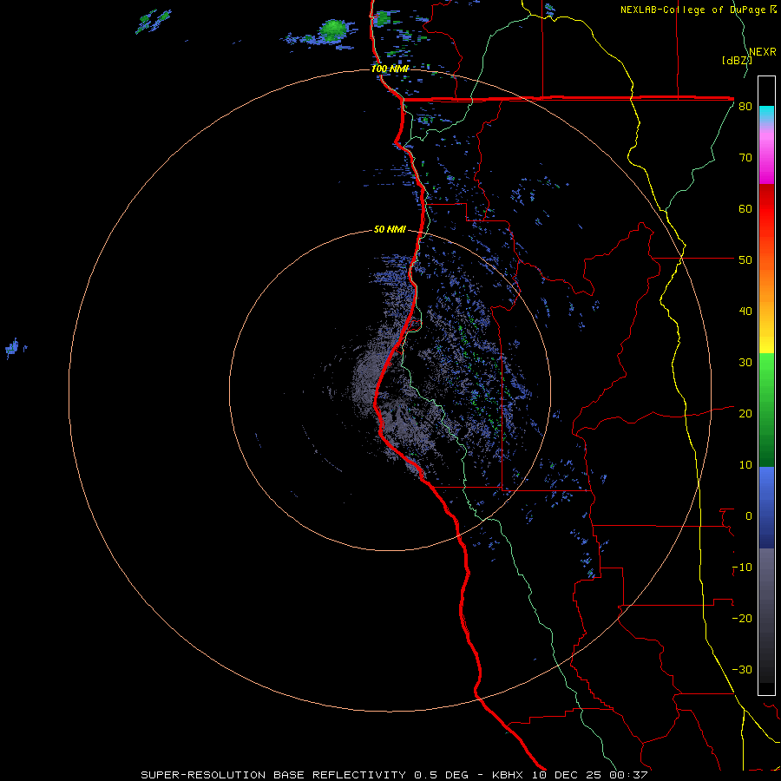Click the 0 value on dBZ scale
Viewport: 781px width, 781px height.
click(x=749, y=516)
